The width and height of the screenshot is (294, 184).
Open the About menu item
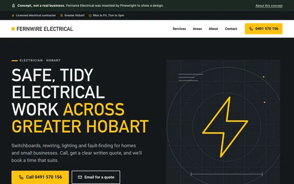pos(213,29)
